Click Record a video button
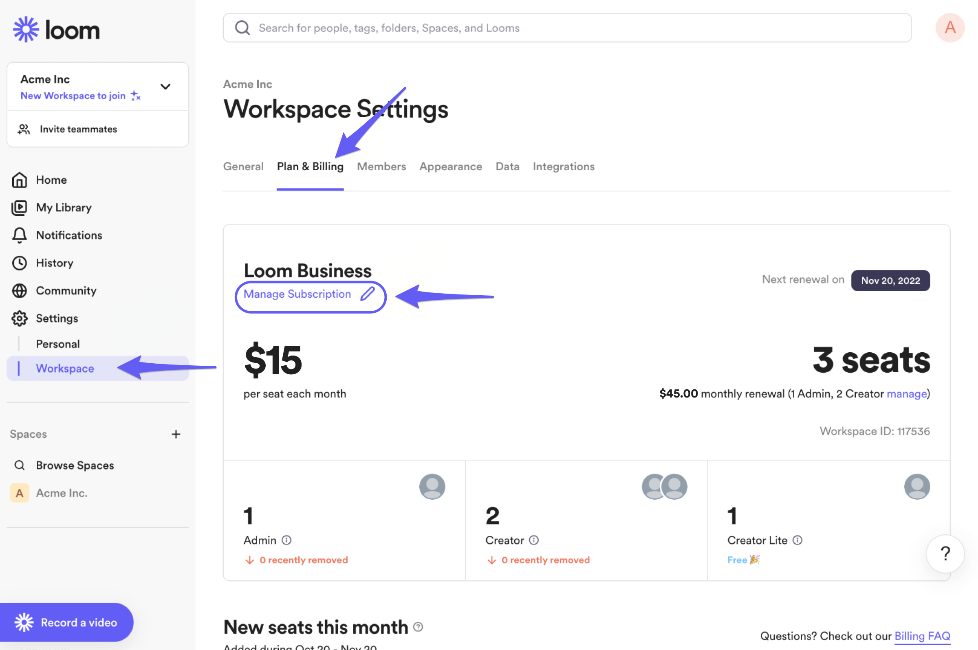This screenshot has width=978, height=650. [x=66, y=622]
